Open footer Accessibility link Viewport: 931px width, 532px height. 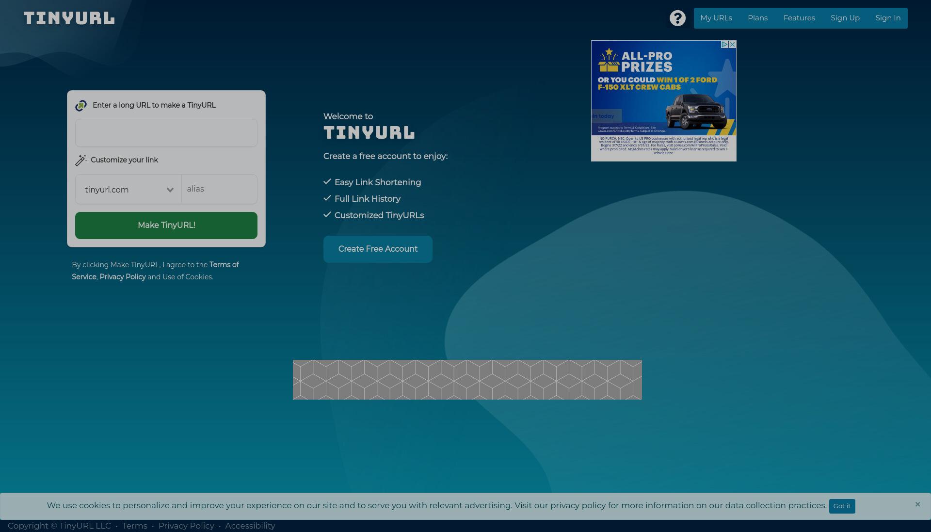(x=250, y=526)
